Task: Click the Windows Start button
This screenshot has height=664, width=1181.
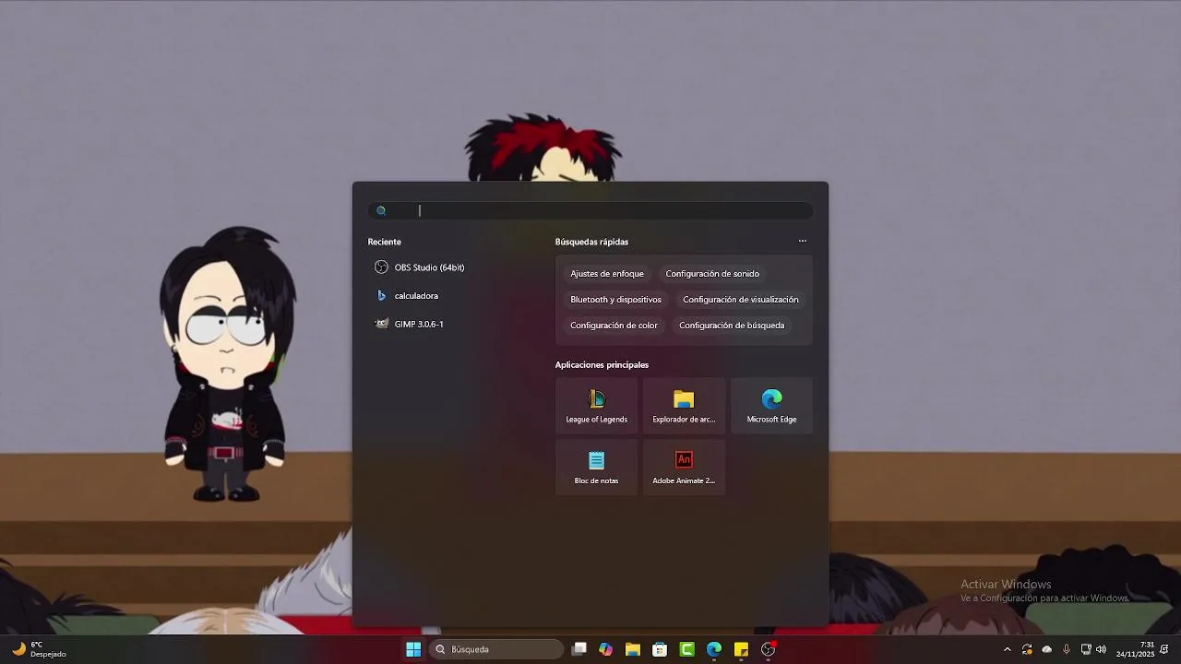Action: point(413,649)
